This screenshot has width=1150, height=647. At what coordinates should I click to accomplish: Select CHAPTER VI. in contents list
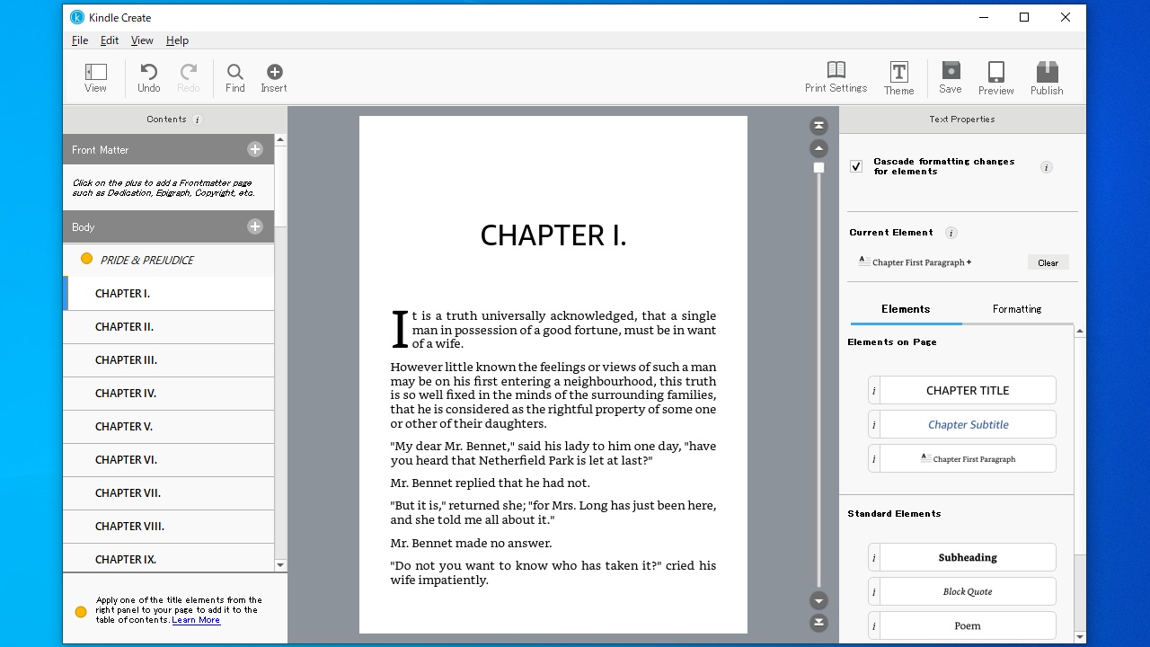click(169, 460)
